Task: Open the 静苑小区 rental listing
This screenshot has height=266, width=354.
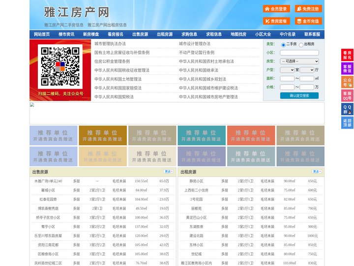Action: [x=196, y=181]
